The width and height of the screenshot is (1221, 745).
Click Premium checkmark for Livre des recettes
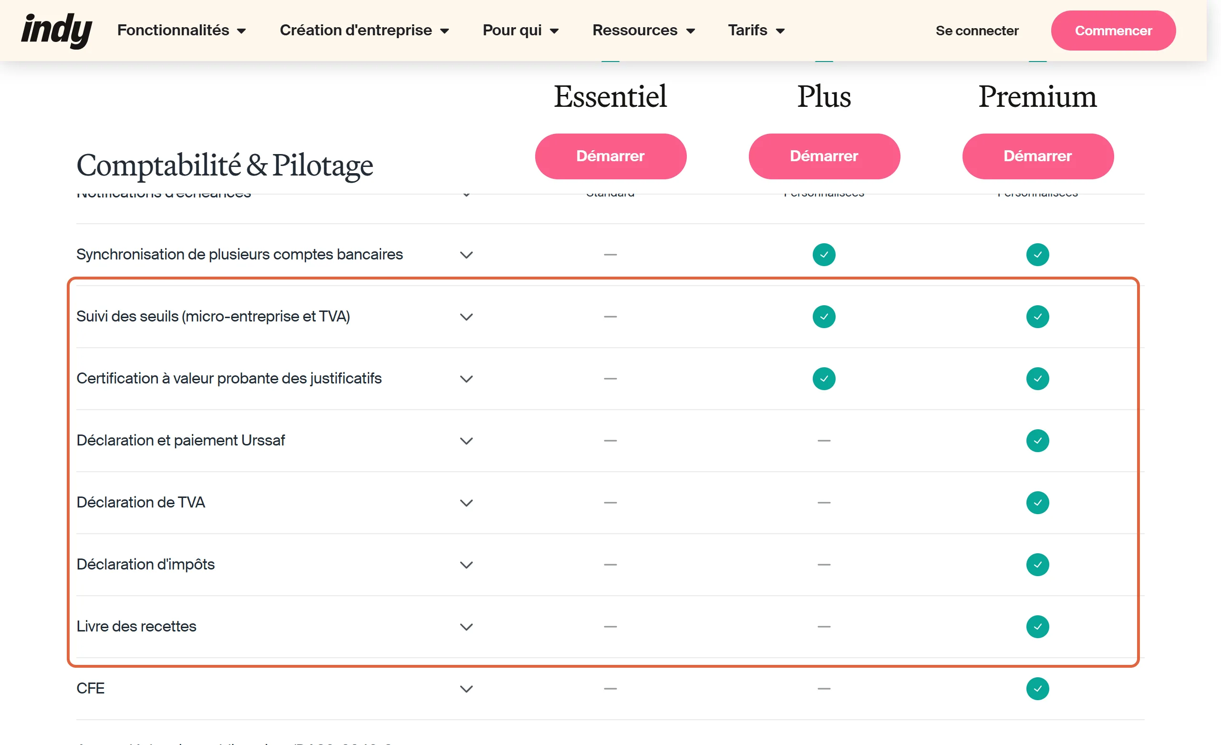pos(1038,627)
